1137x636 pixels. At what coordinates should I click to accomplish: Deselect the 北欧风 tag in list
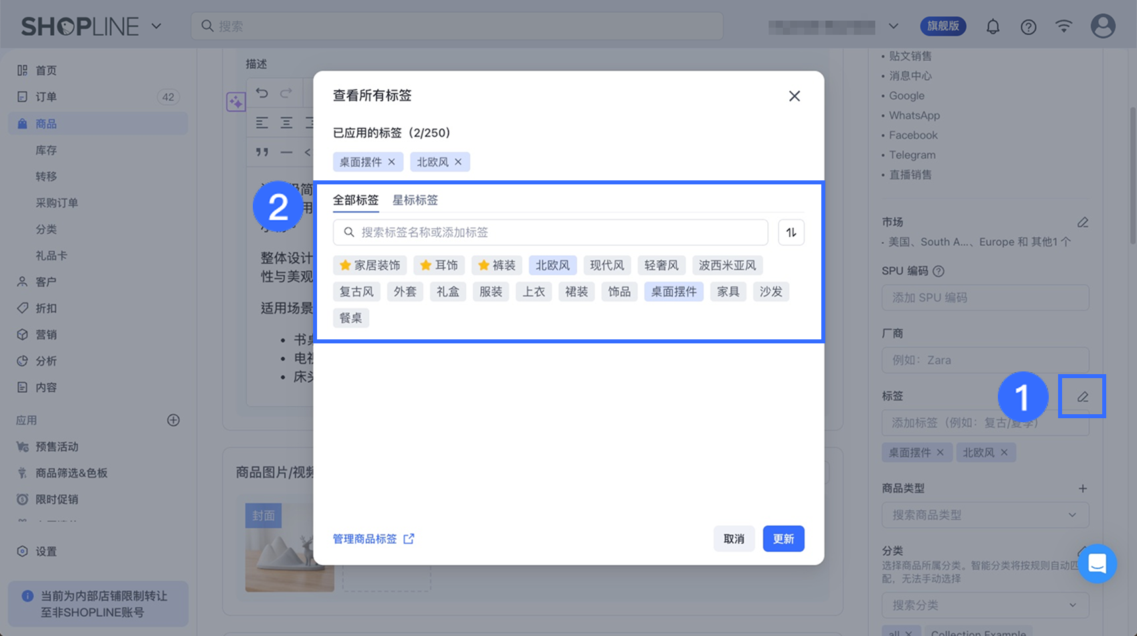tap(552, 265)
